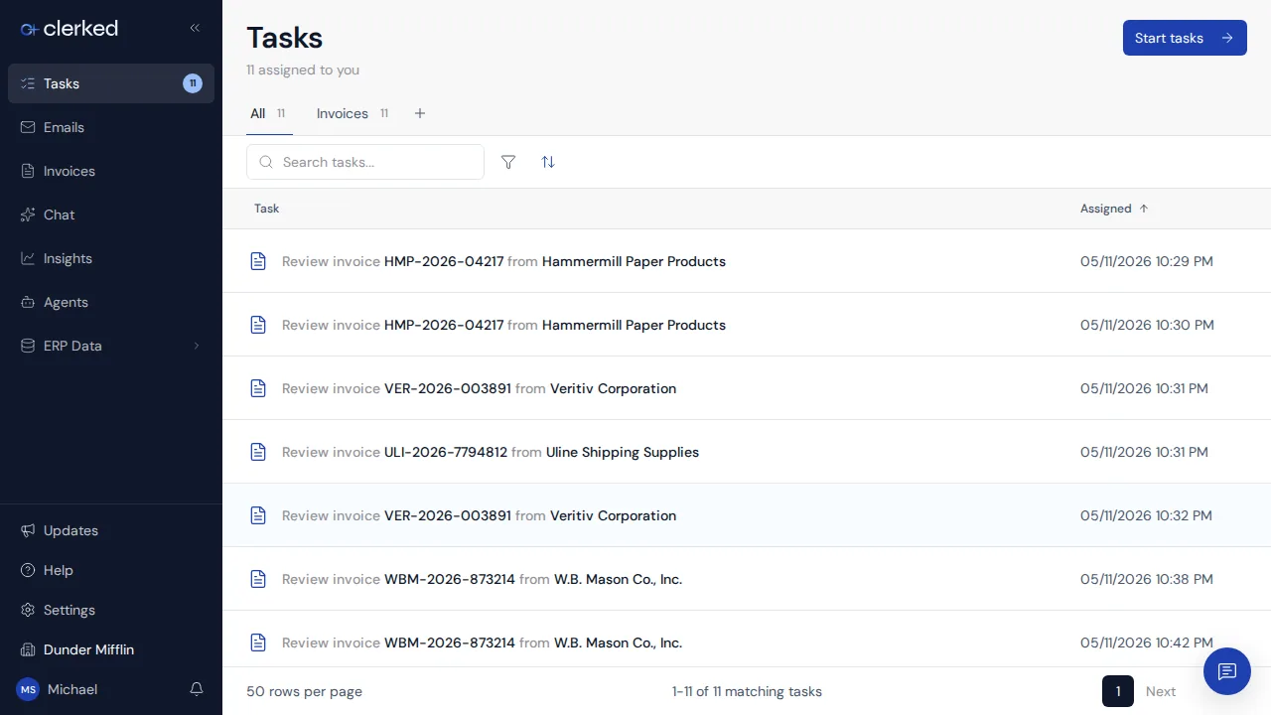Add a new tab with the plus icon
Image resolution: width=1271 pixels, height=715 pixels.
coord(420,113)
